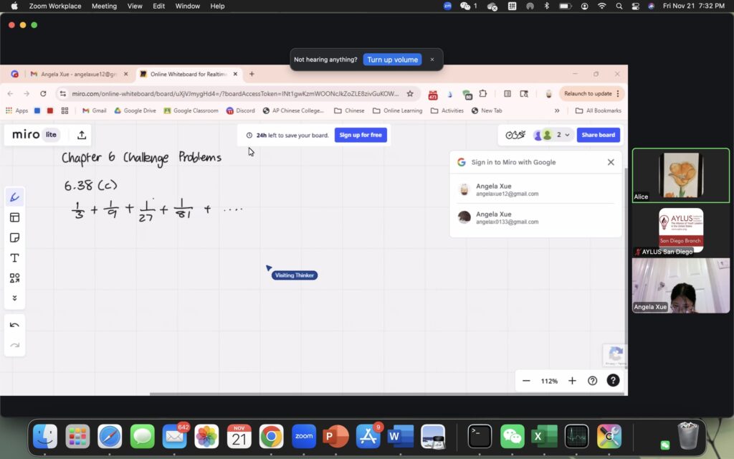
Task: Zoom out with the minus icon
Action: (x=526, y=381)
